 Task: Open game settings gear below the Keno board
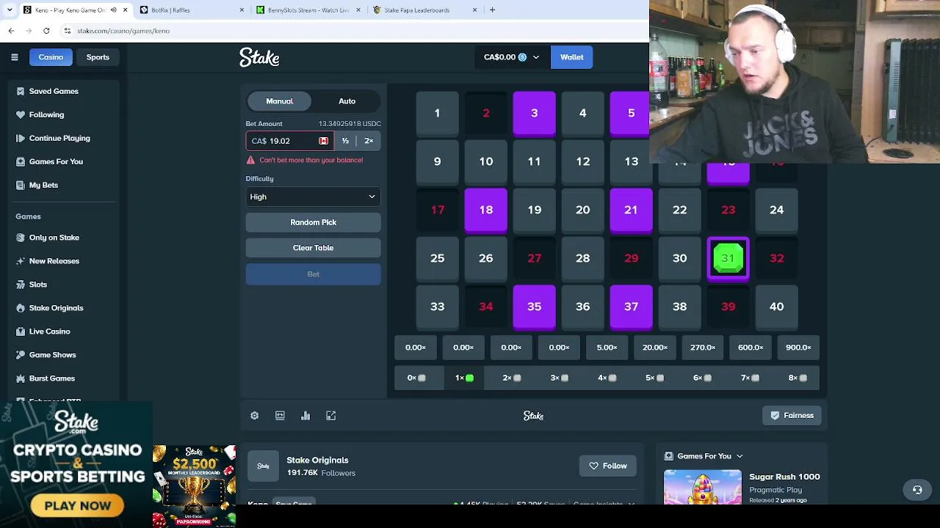[x=255, y=416]
